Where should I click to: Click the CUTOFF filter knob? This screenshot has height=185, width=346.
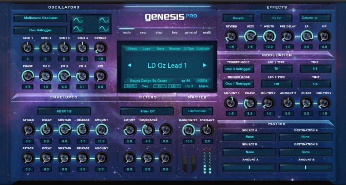(x=129, y=130)
